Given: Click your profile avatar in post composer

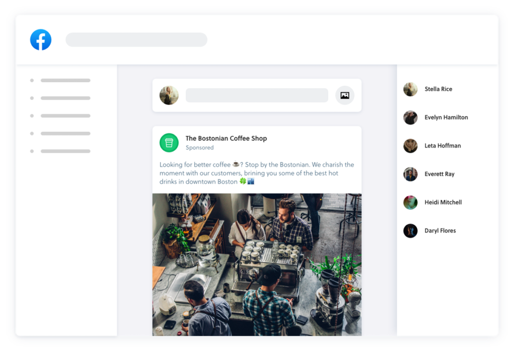Looking at the screenshot, I should tap(169, 95).
